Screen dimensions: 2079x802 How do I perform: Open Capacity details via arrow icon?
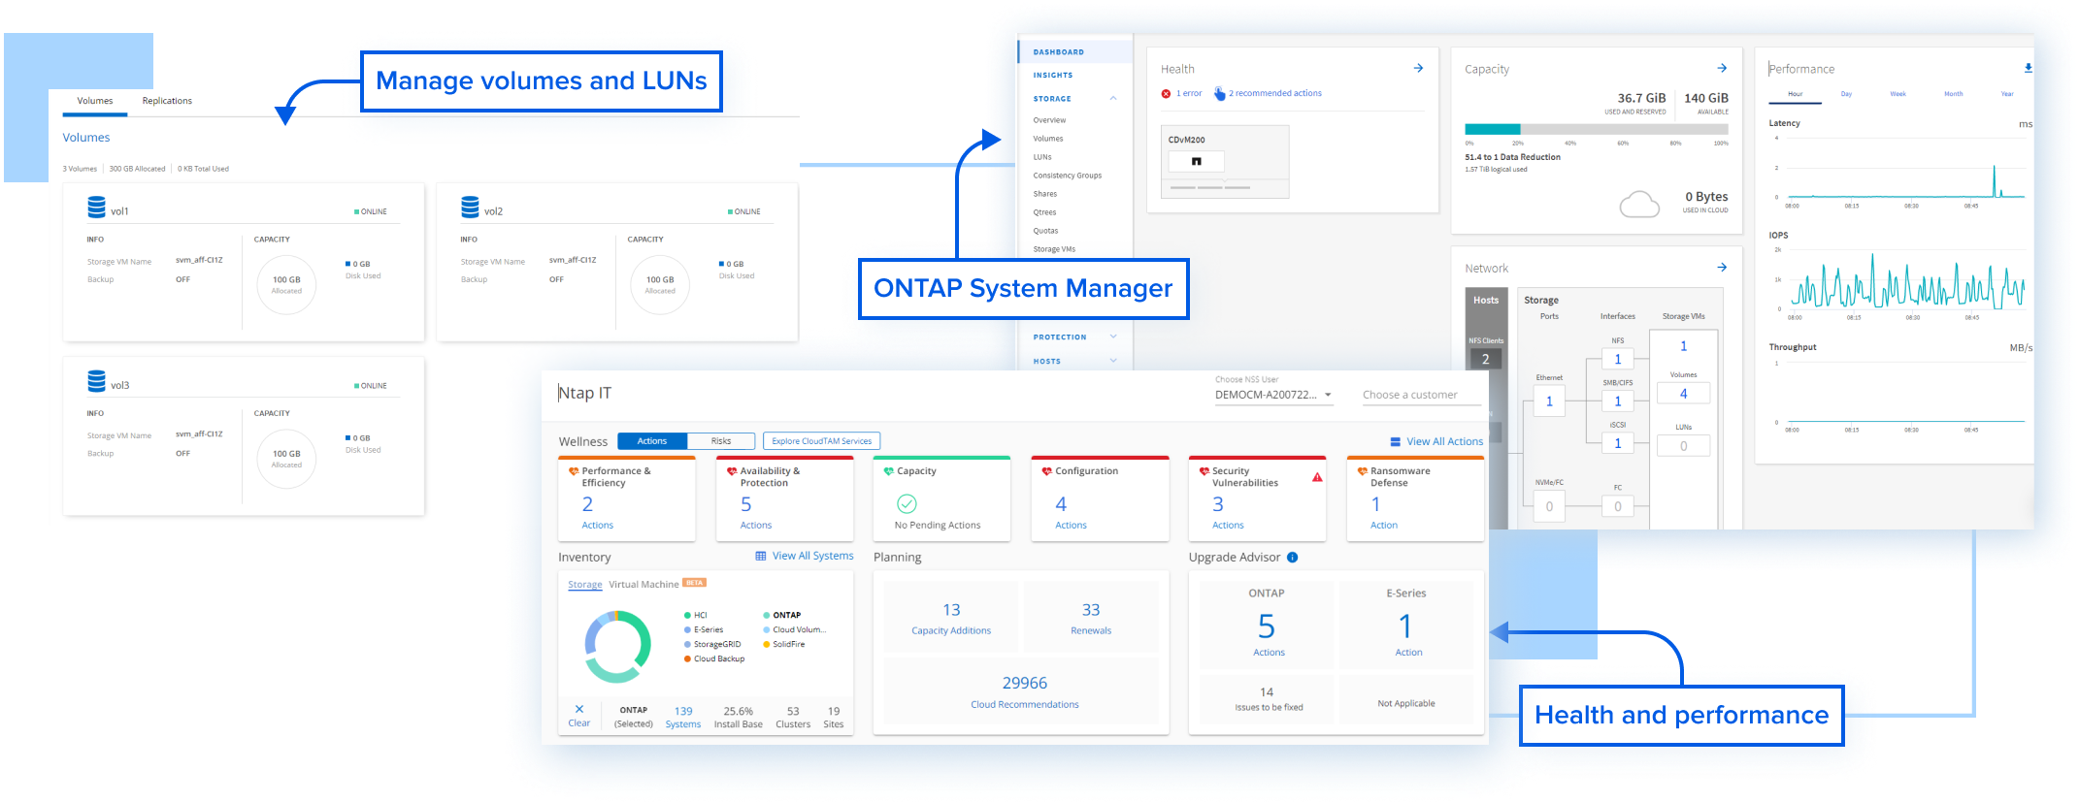click(1722, 69)
